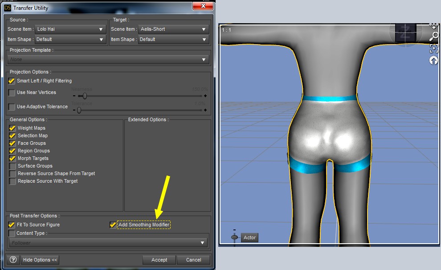
Task: Close the Transfer Utility dialog
Action: (203, 6)
